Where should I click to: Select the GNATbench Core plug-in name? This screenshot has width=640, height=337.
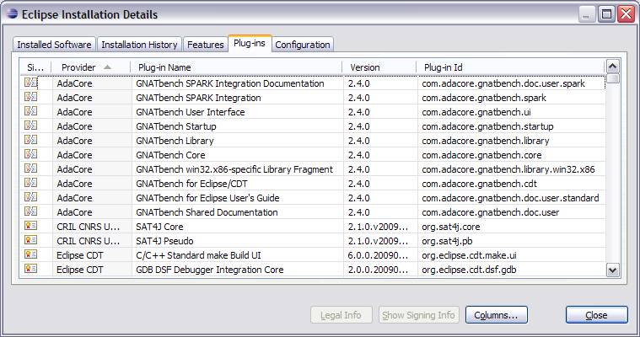point(170,155)
